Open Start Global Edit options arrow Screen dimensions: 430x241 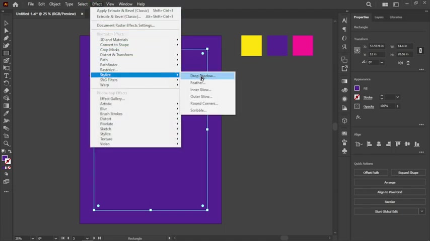[x=422, y=211]
